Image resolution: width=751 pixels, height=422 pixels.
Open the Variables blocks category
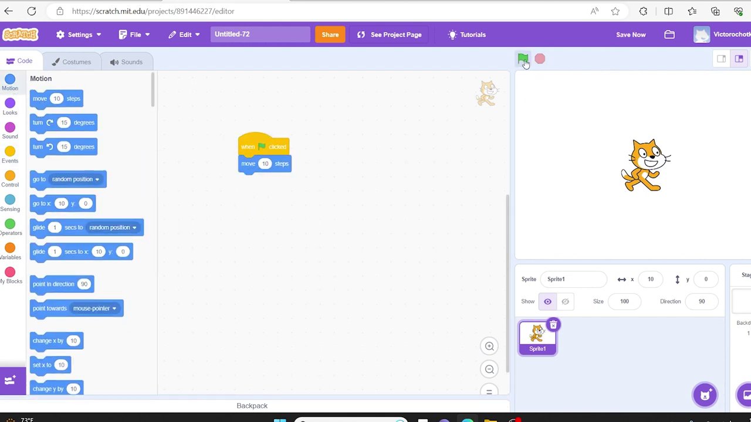point(10,251)
